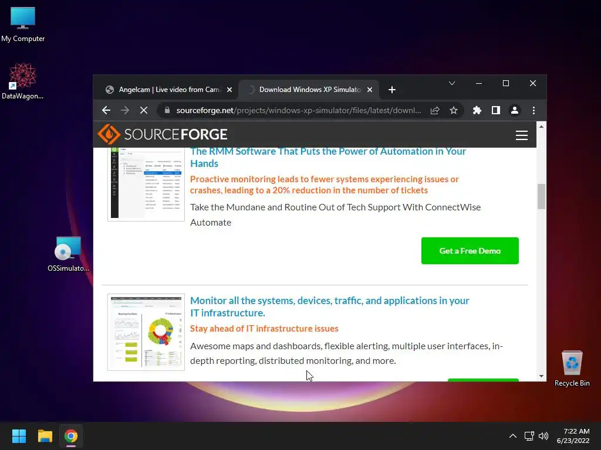Click the vertical scrollbar thumb
Image resolution: width=601 pixels, height=450 pixels.
(541, 197)
